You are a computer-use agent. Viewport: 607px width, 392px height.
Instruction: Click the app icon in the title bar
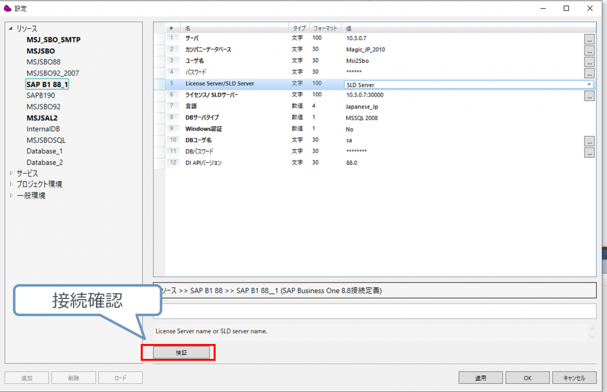(x=8, y=8)
